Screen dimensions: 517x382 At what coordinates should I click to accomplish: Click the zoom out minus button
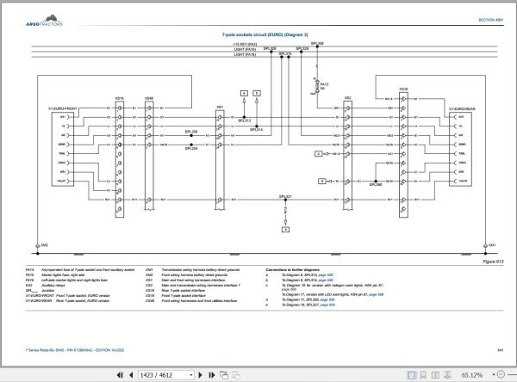coord(501,374)
